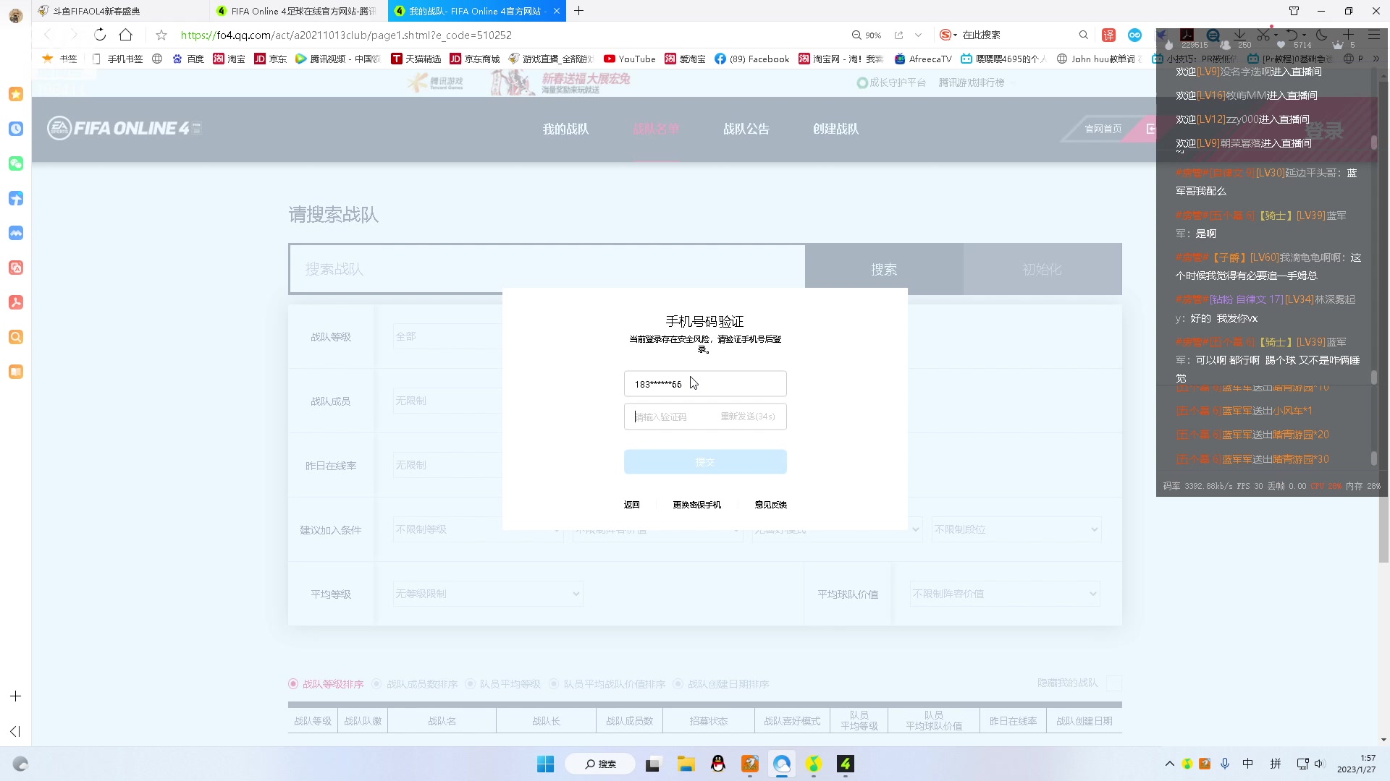Screen dimensions: 1390x781
Task: Open the 不限制段位 dropdown
Action: [1016, 529]
